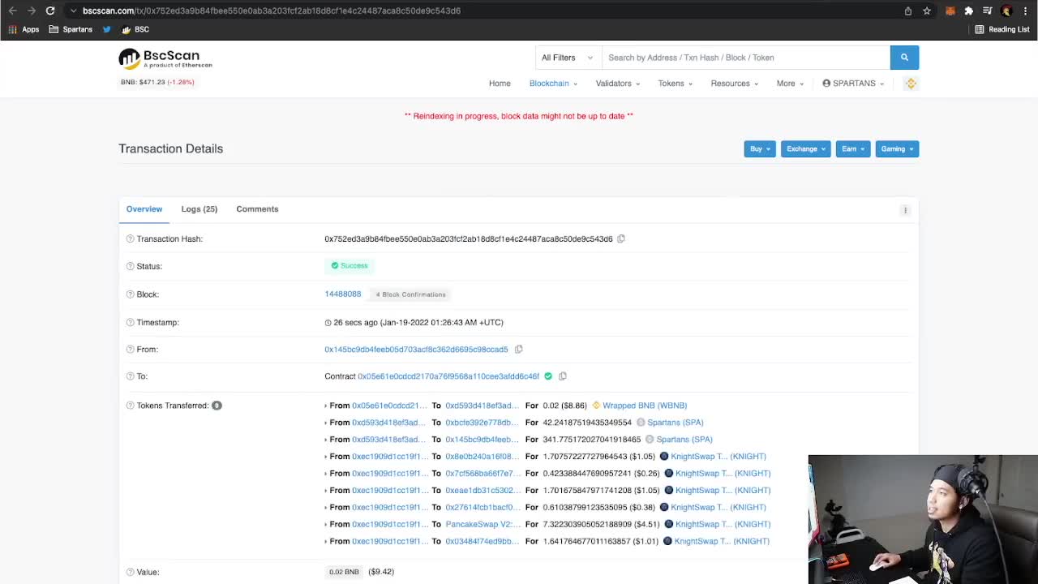
Task: Open KNIGHT token link in 1.70757 row
Action: (x=718, y=457)
